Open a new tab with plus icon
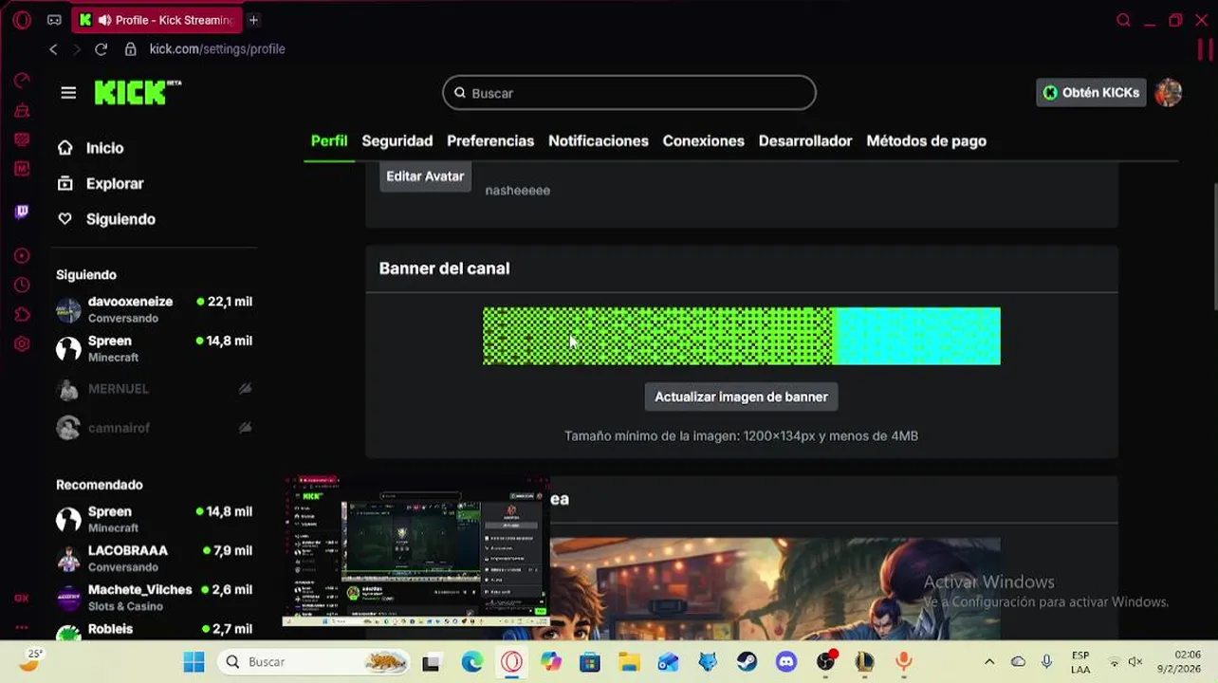 click(x=253, y=20)
